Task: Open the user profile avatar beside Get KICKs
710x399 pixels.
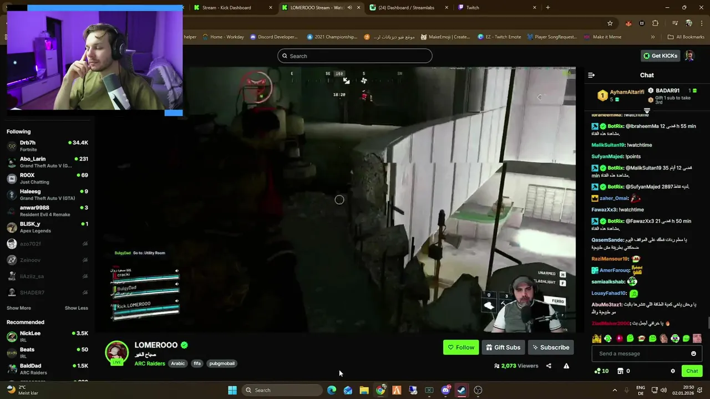Action: [689, 55]
